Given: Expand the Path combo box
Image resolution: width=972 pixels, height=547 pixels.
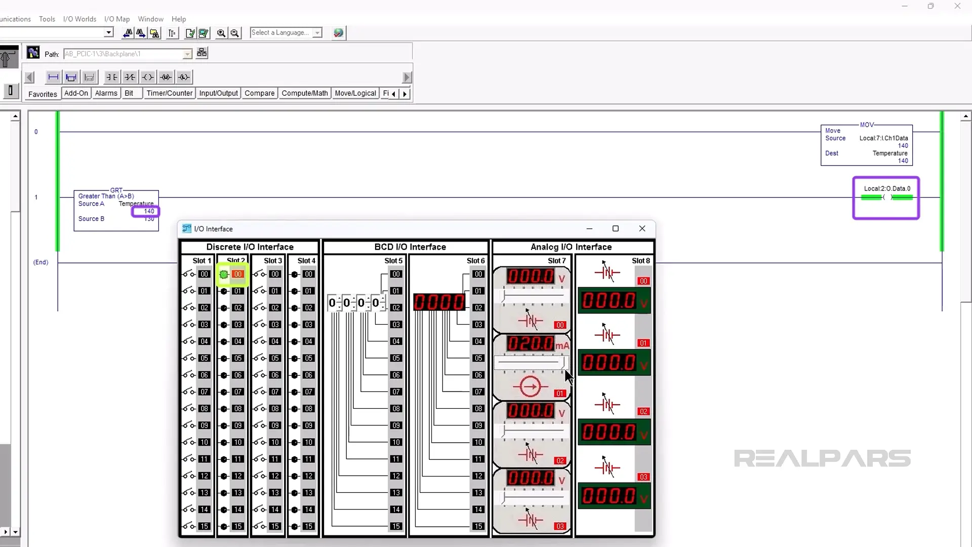Looking at the screenshot, I should [x=187, y=54].
